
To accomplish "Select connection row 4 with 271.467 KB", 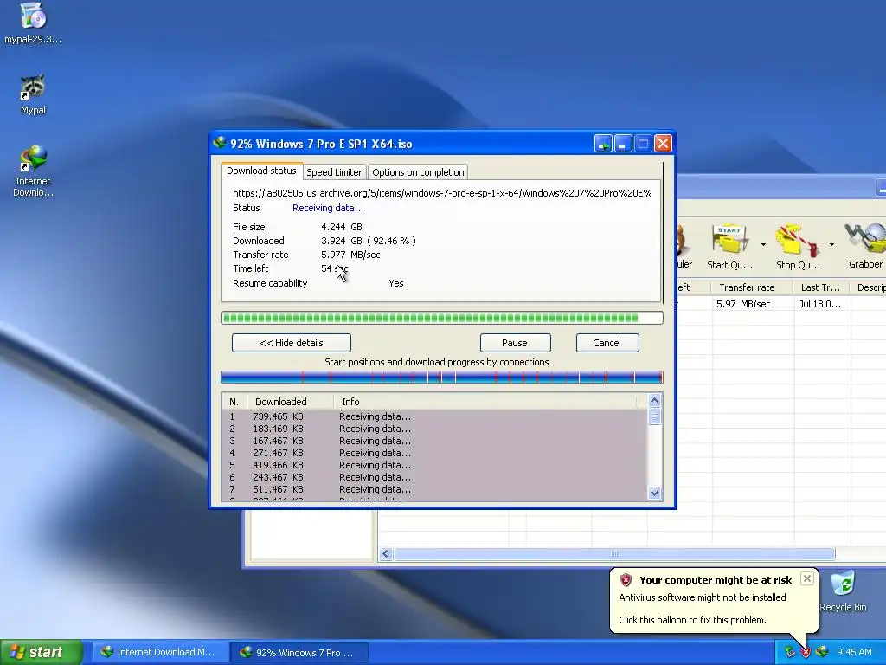I will click(x=434, y=453).
